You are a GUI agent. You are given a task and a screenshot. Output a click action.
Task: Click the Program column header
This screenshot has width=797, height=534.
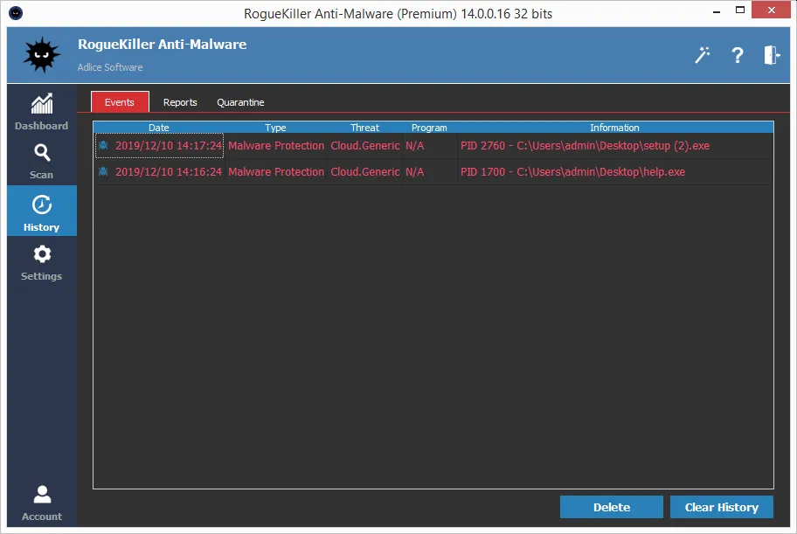tap(429, 128)
